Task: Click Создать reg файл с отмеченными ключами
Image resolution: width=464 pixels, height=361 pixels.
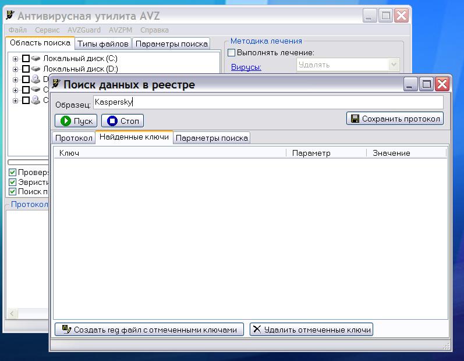Action: [149, 330]
